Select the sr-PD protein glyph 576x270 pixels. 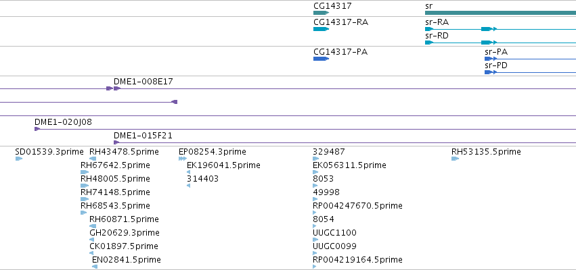(491, 72)
